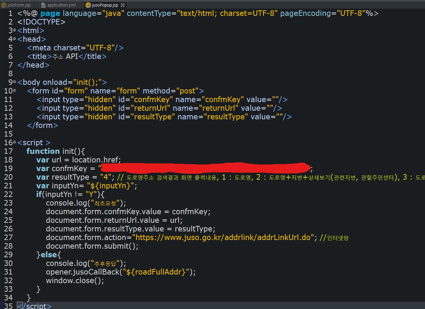Click console.log("추후응답") line
425x309 pixels.
86,263
